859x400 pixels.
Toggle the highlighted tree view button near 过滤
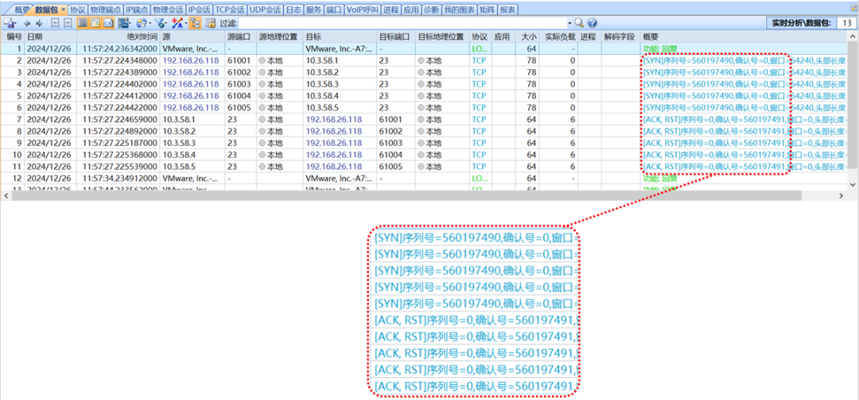tap(195, 23)
